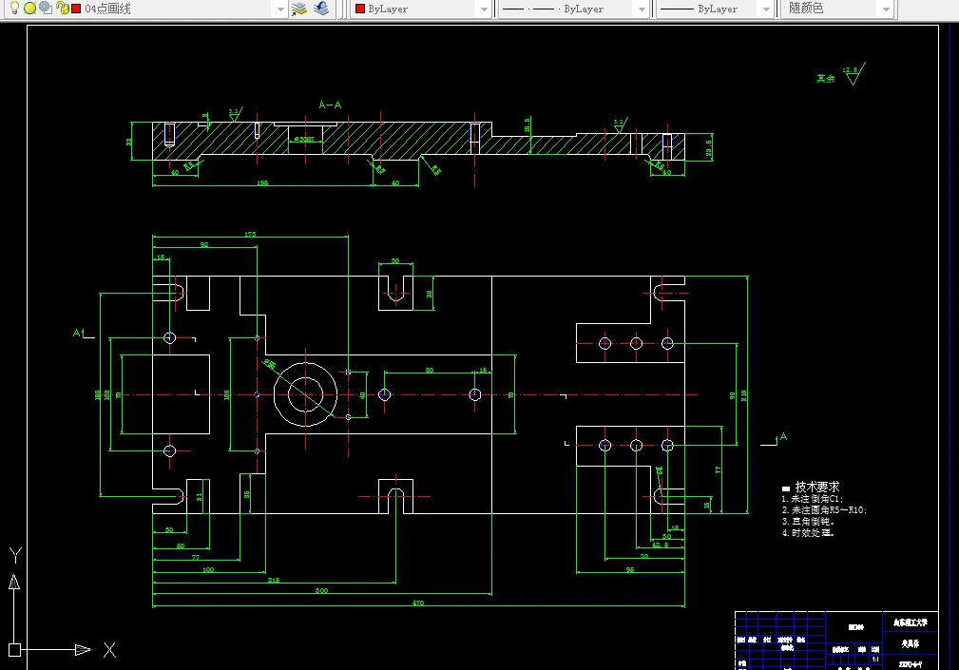Select the 215 dimension text

274,580
